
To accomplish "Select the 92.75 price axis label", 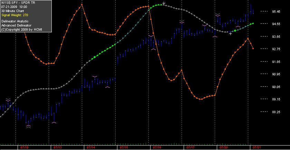I will click(x=276, y=49).
